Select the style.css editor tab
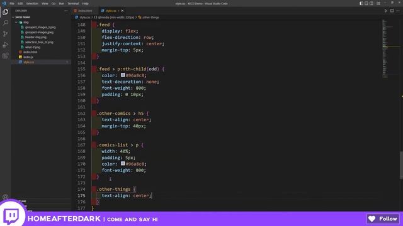 (x=111, y=11)
